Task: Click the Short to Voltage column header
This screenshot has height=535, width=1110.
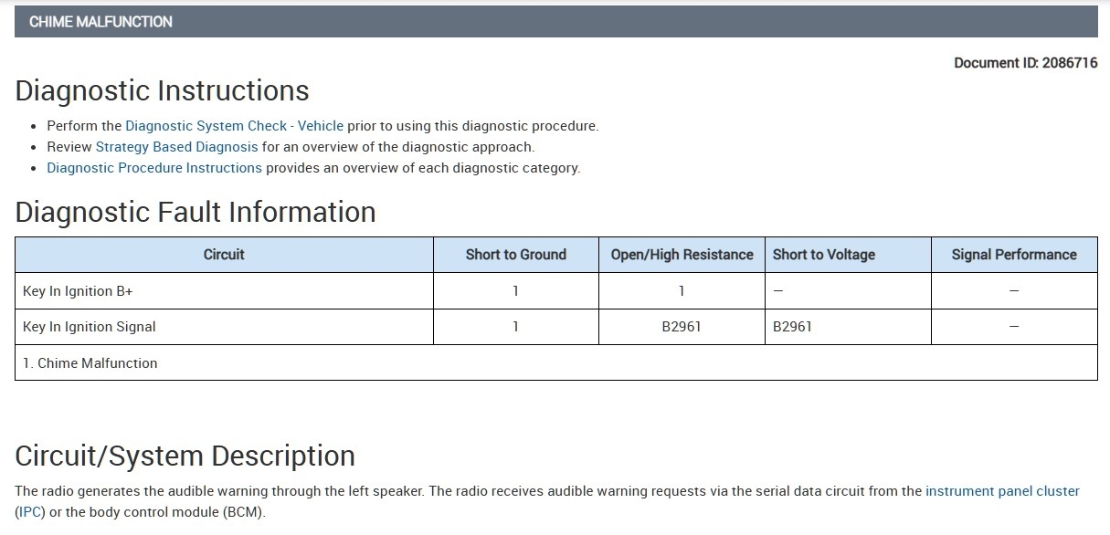Action: [848, 255]
